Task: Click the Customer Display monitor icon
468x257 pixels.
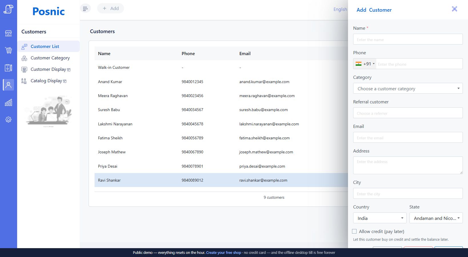Action: [24, 69]
